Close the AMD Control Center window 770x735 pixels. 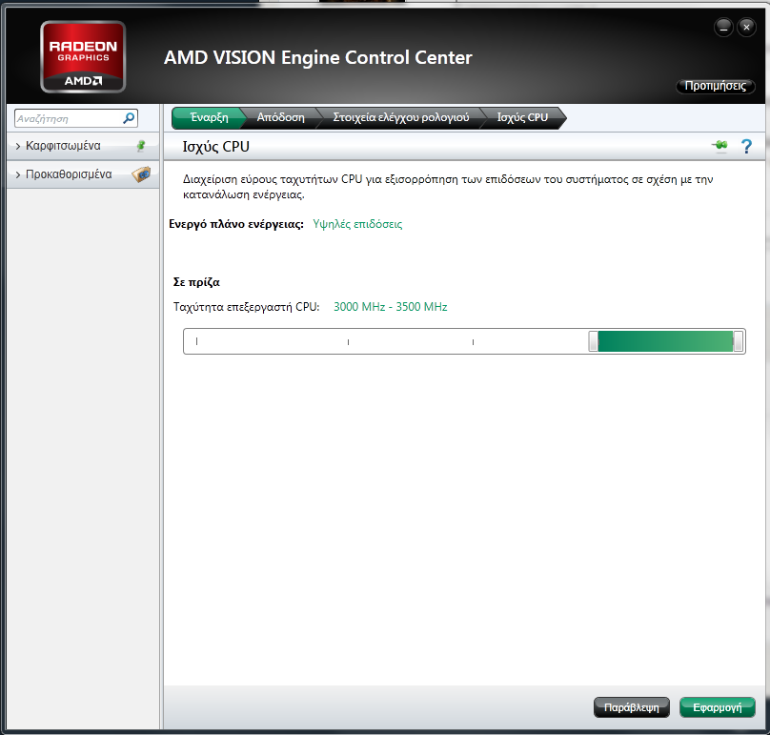click(746, 27)
